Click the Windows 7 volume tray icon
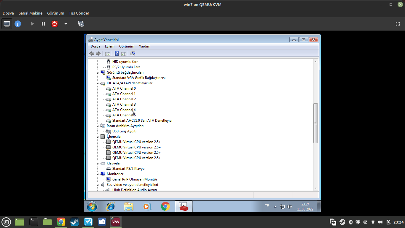The height and width of the screenshot is (228, 405). pyautogui.click(x=290, y=206)
